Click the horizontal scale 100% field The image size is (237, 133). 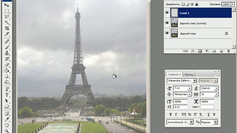click(x=207, y=102)
